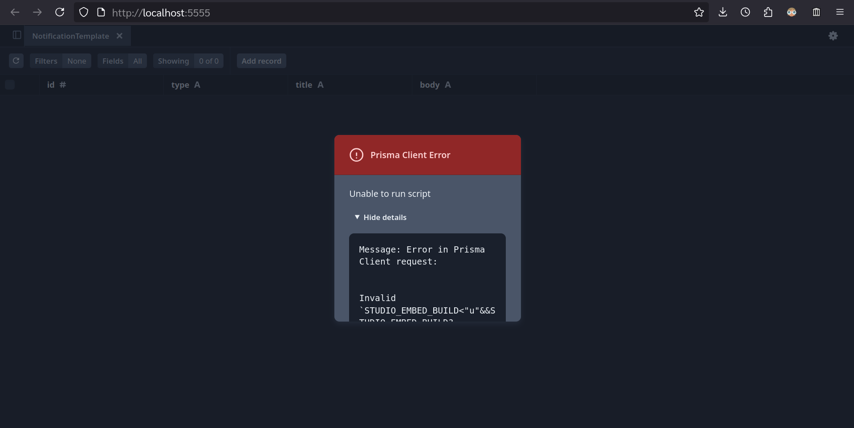Tick the select-all rows checkbox

pos(10,85)
